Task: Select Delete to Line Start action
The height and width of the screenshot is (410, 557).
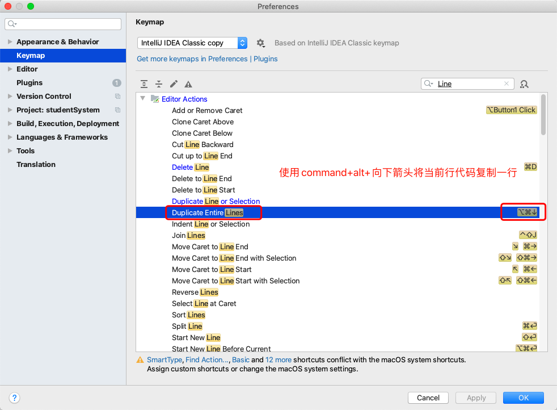Action: [x=204, y=190]
